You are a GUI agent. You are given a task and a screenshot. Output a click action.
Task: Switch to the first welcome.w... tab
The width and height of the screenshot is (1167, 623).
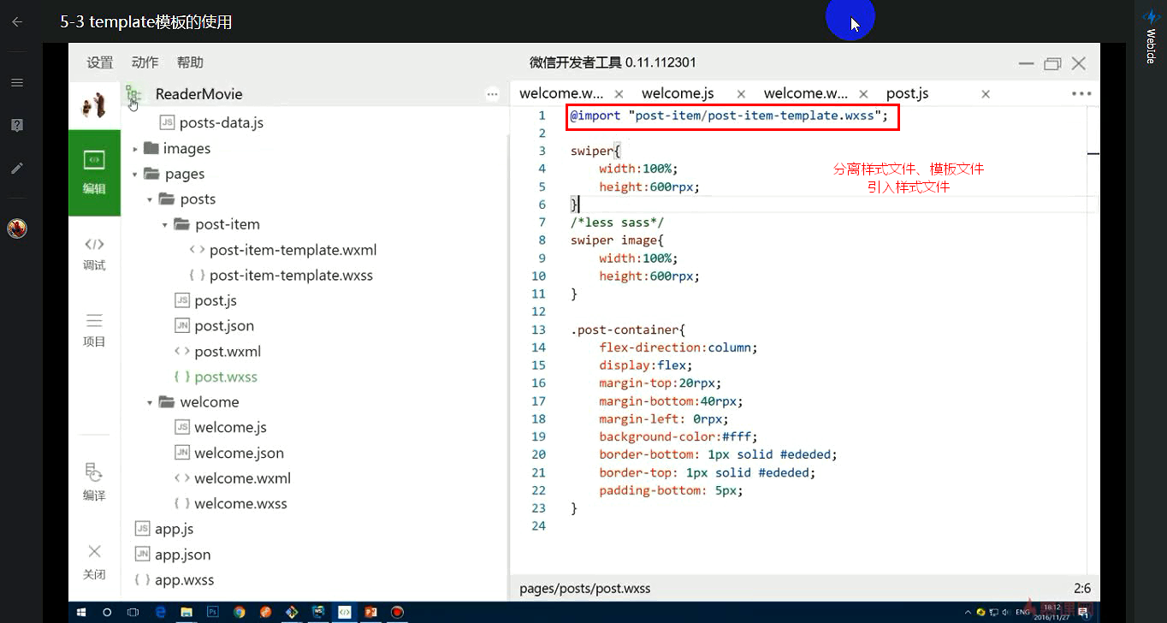tap(561, 93)
